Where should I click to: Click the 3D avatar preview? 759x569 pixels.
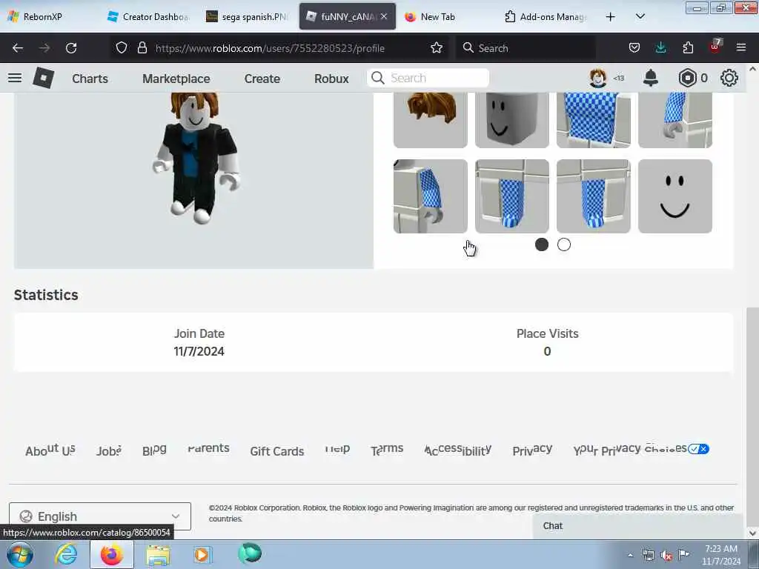[193, 180]
